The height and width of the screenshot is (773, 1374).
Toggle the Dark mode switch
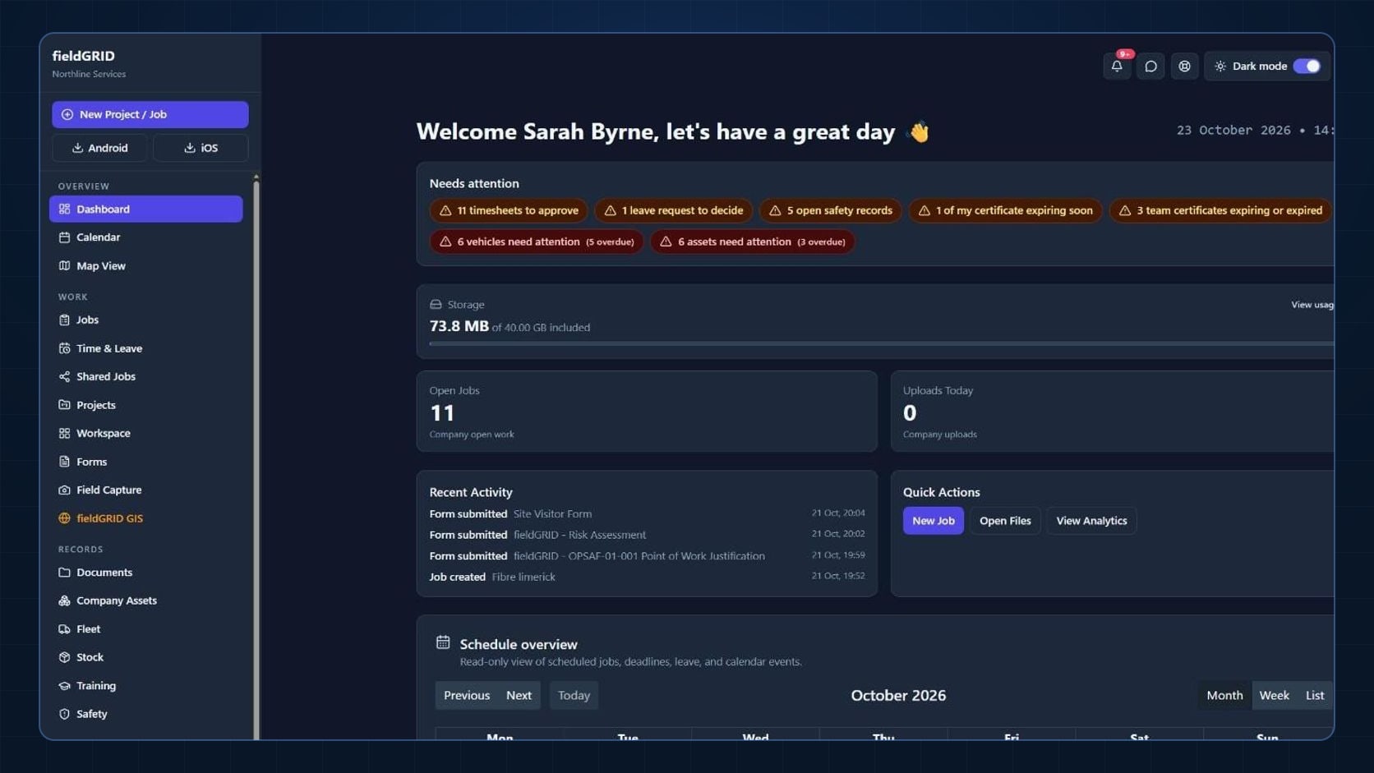point(1306,67)
